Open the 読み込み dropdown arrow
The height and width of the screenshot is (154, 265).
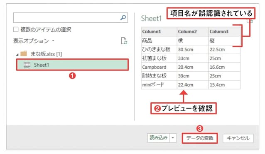click(173, 138)
